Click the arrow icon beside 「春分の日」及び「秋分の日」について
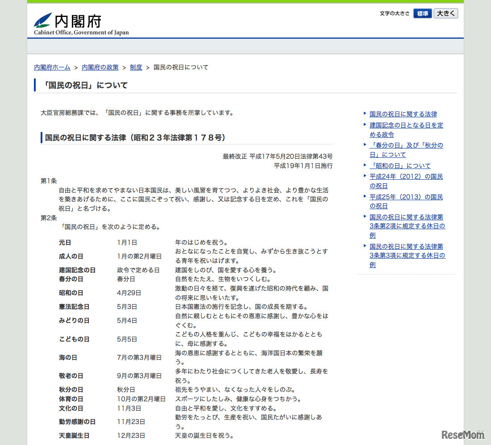 click(x=365, y=145)
